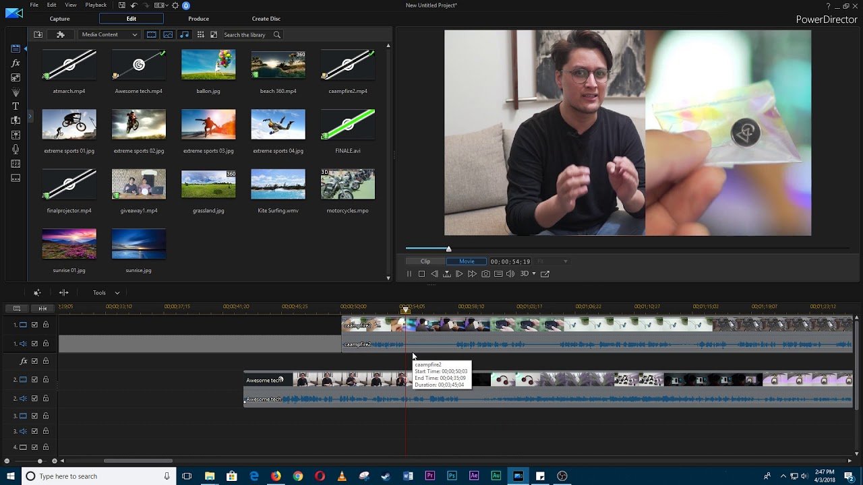Open the Playback menu
The width and height of the screenshot is (863, 485).
[x=96, y=5]
